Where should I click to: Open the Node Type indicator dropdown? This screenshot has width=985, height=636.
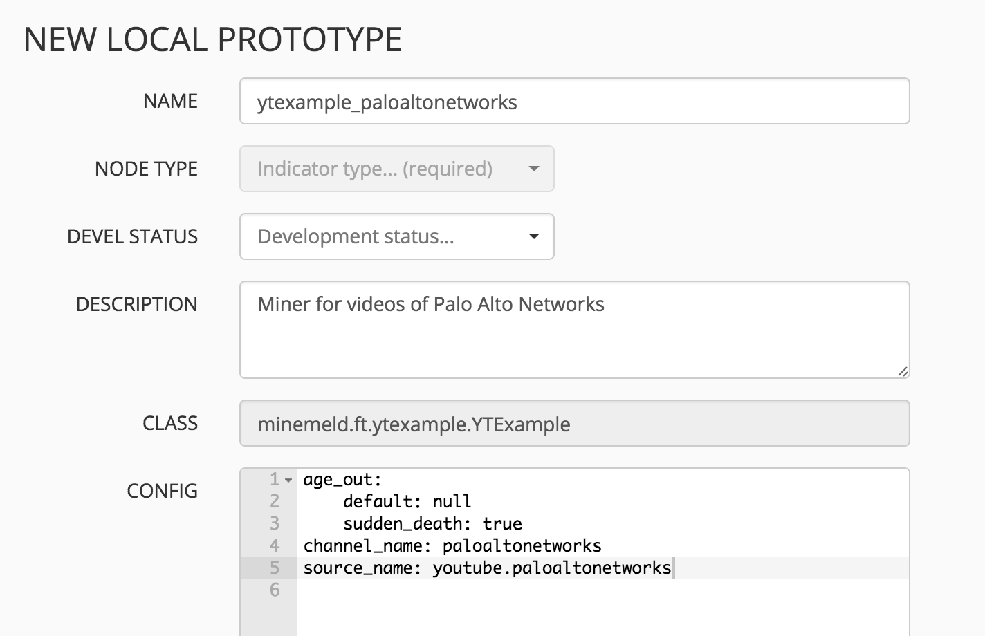click(396, 169)
